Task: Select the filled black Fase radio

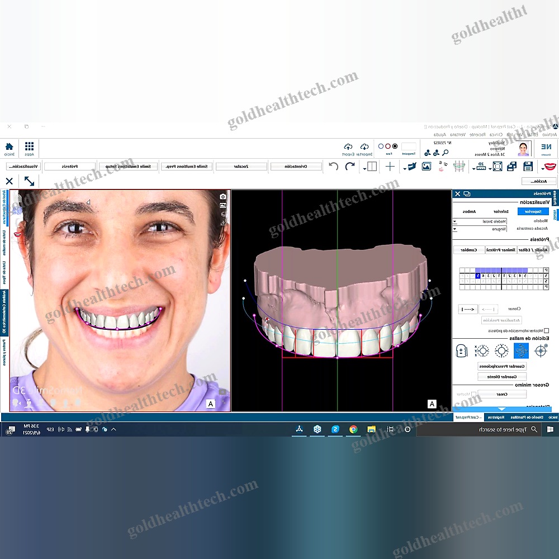Action: coord(395,146)
